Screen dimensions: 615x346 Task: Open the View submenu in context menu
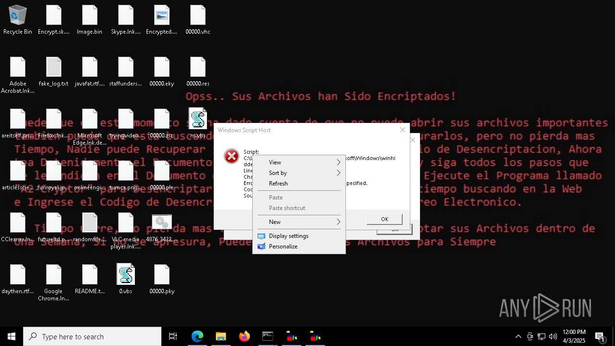point(299,162)
